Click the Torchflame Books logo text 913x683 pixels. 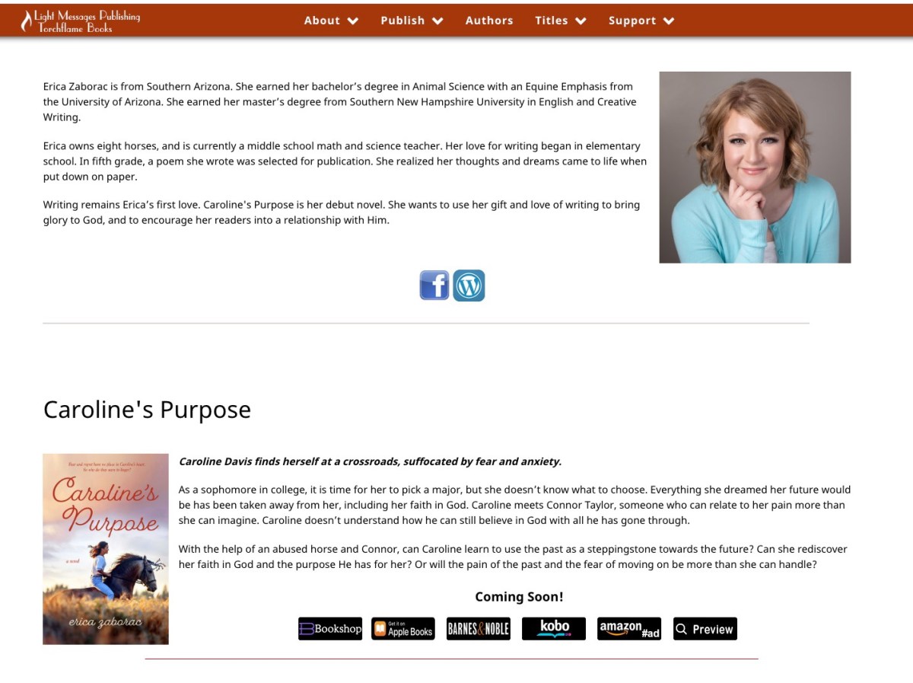click(75, 27)
